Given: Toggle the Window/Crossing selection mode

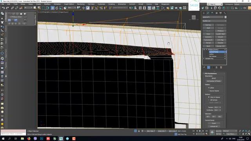Looking at the screenshot, I should [x=48, y=8].
